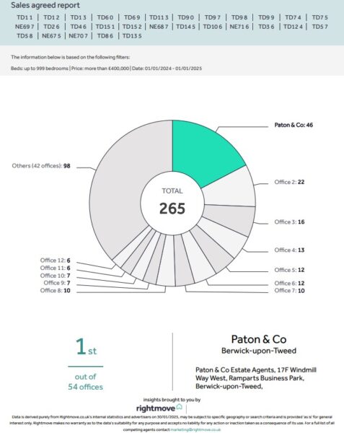Select postcode TD11 3
Screen dimensions: 344x433
point(159,17)
